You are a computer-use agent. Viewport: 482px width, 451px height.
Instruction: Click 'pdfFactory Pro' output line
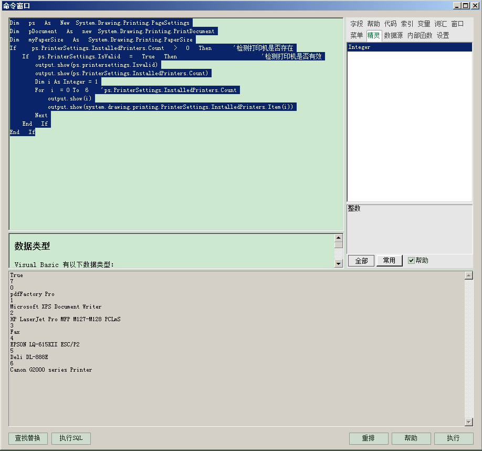tap(32, 294)
